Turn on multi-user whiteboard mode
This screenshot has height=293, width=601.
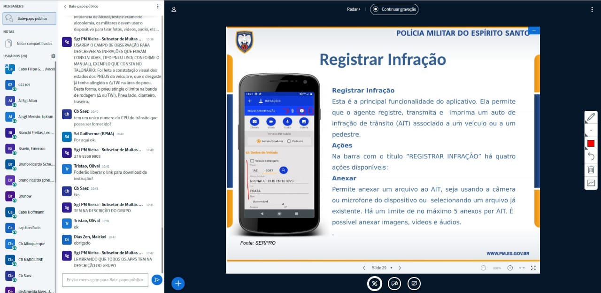point(591,183)
